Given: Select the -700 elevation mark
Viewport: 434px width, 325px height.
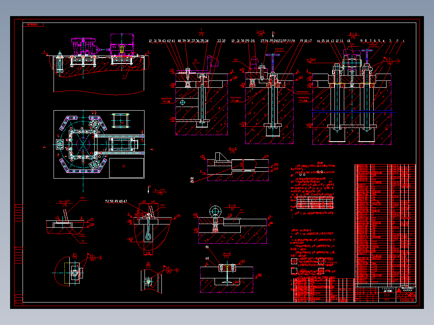Looking at the screenshot, I should tap(172, 118).
